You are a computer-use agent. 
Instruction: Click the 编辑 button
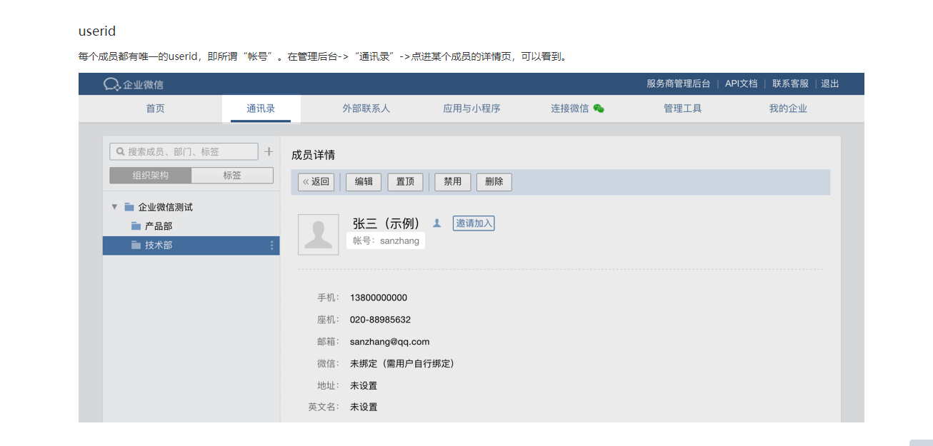[364, 182]
